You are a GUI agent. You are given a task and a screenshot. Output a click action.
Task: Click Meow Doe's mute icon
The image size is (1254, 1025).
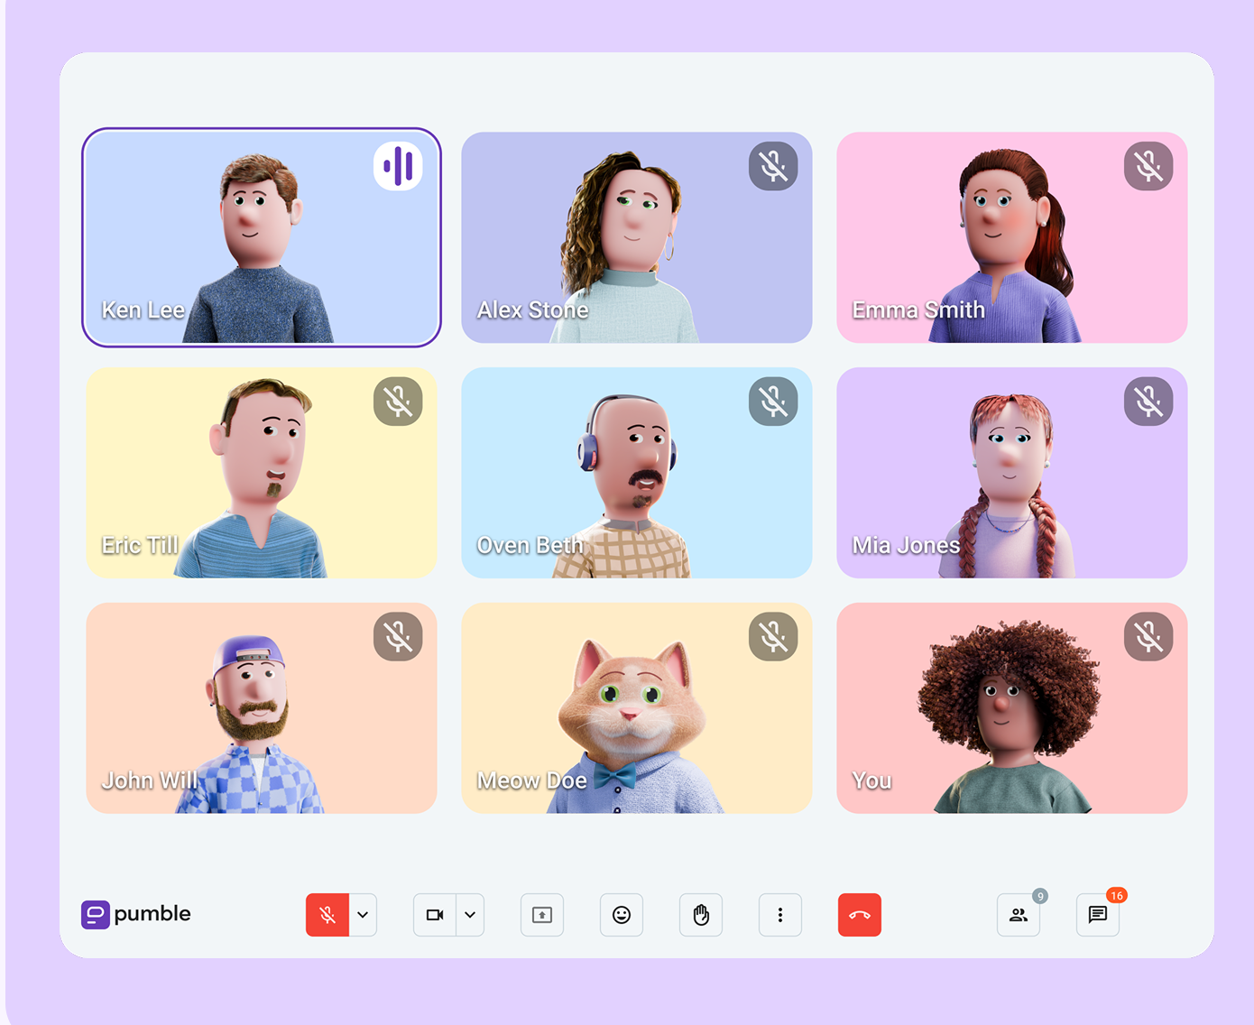(x=774, y=636)
